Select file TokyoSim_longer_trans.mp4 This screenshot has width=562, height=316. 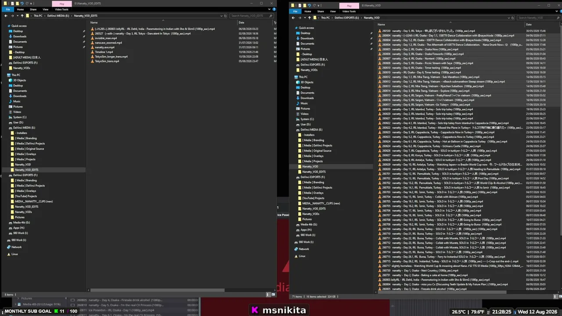pos(111,57)
